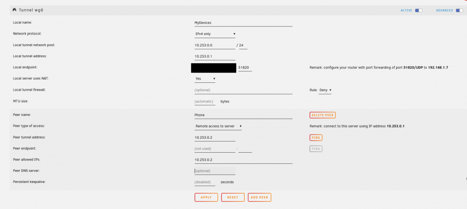The height and width of the screenshot is (209, 467).
Task: Click the Local tunnel address field 10.253.0.1
Action: click(x=215, y=56)
